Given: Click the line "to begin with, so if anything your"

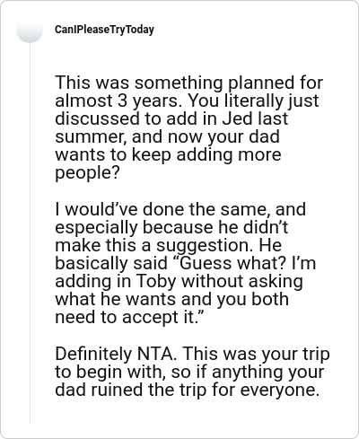Looking at the screenshot, I should (x=189, y=372).
